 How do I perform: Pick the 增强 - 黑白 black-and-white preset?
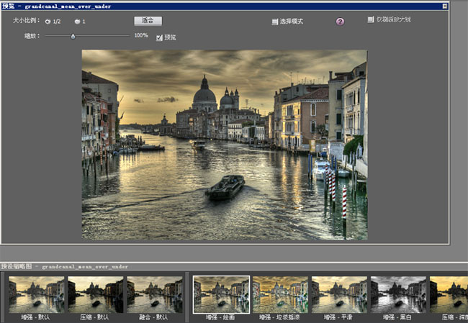pos(398,294)
